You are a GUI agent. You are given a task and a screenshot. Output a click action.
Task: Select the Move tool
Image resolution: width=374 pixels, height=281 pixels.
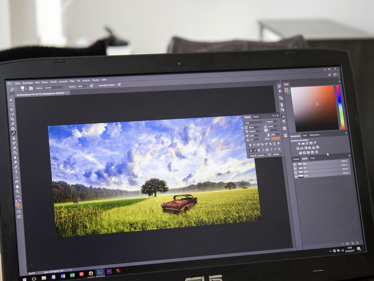point(11,100)
